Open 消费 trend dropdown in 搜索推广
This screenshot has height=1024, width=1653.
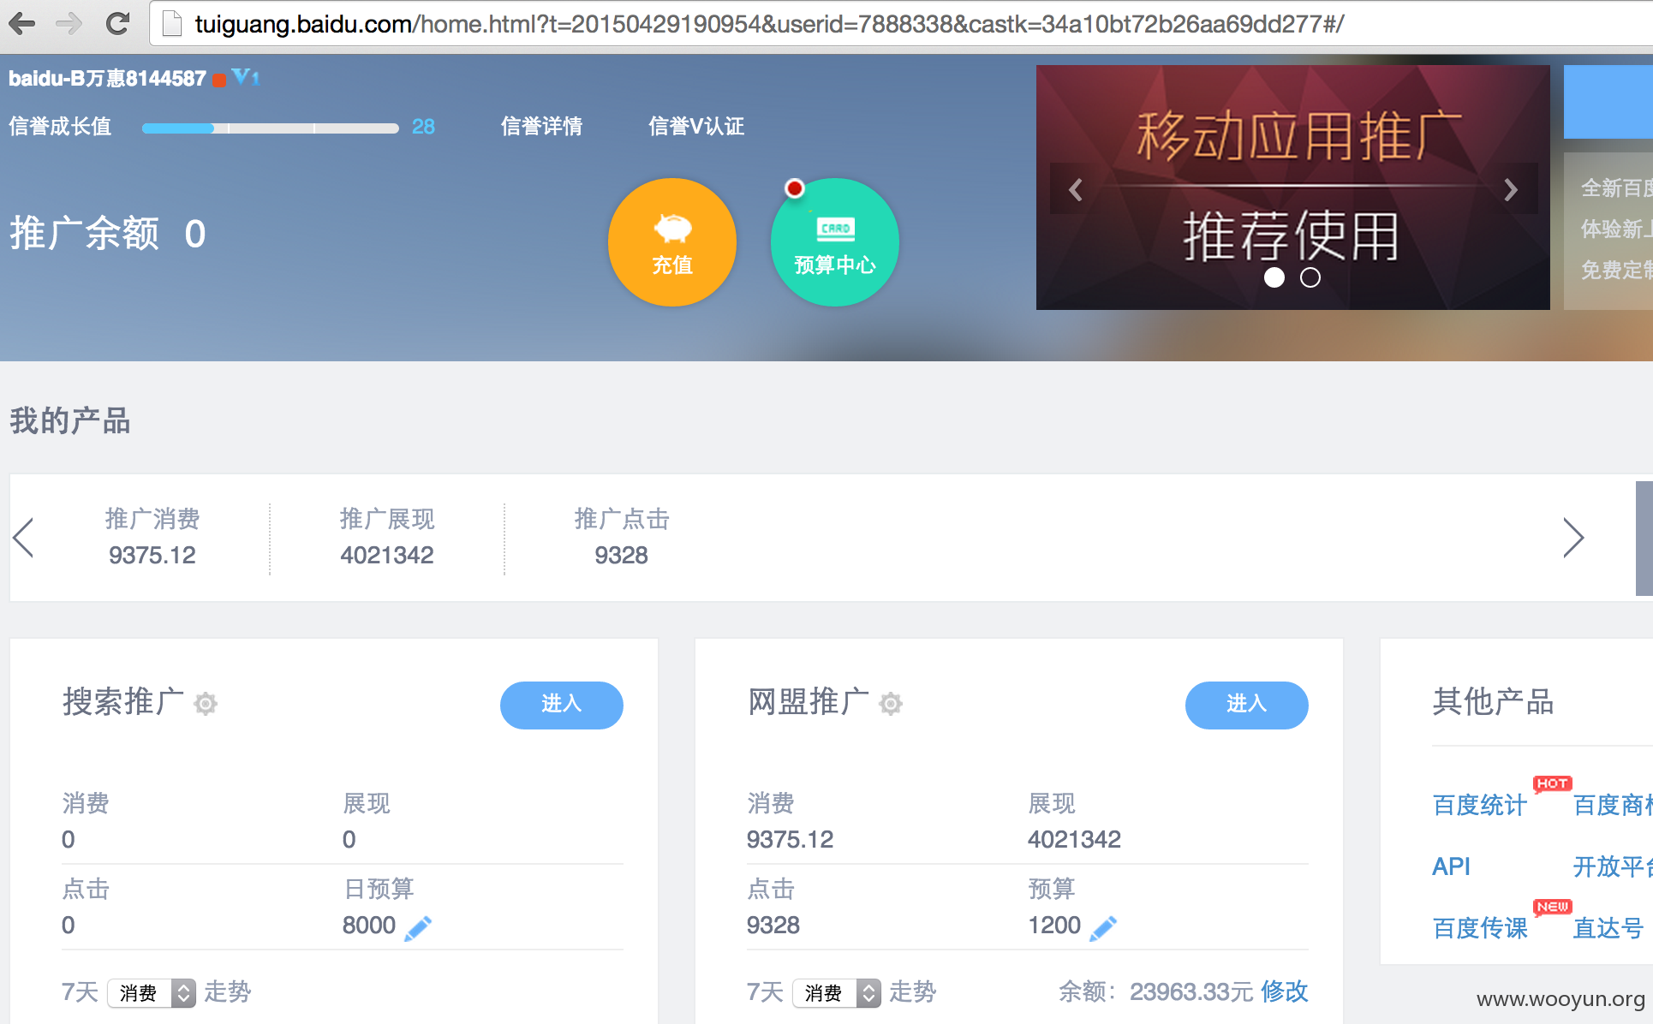[x=152, y=993]
